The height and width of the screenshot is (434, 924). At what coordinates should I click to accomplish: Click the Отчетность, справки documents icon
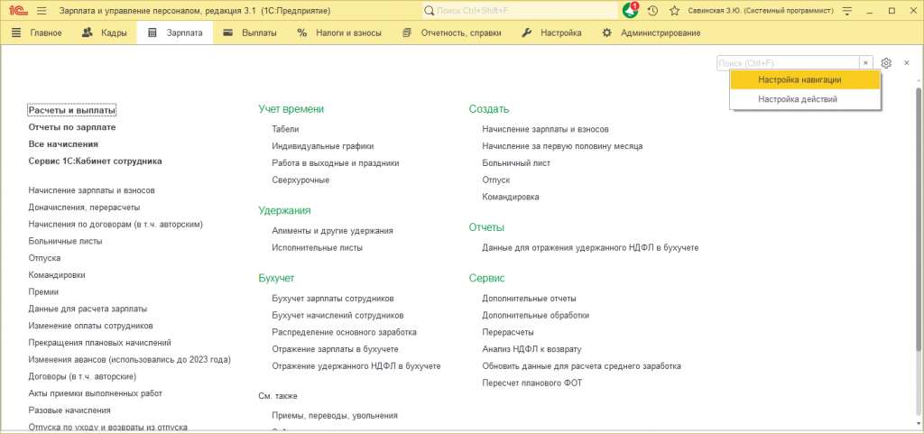point(407,33)
